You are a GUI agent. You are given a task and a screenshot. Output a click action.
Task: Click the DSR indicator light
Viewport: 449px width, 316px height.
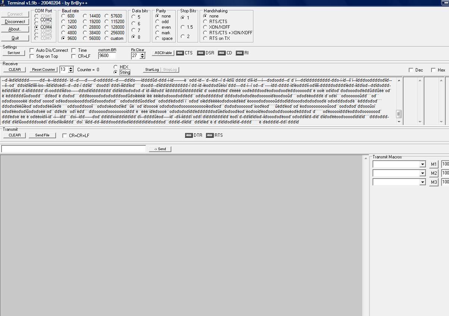pyautogui.click(x=201, y=53)
